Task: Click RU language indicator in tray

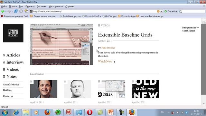Action: point(163,112)
